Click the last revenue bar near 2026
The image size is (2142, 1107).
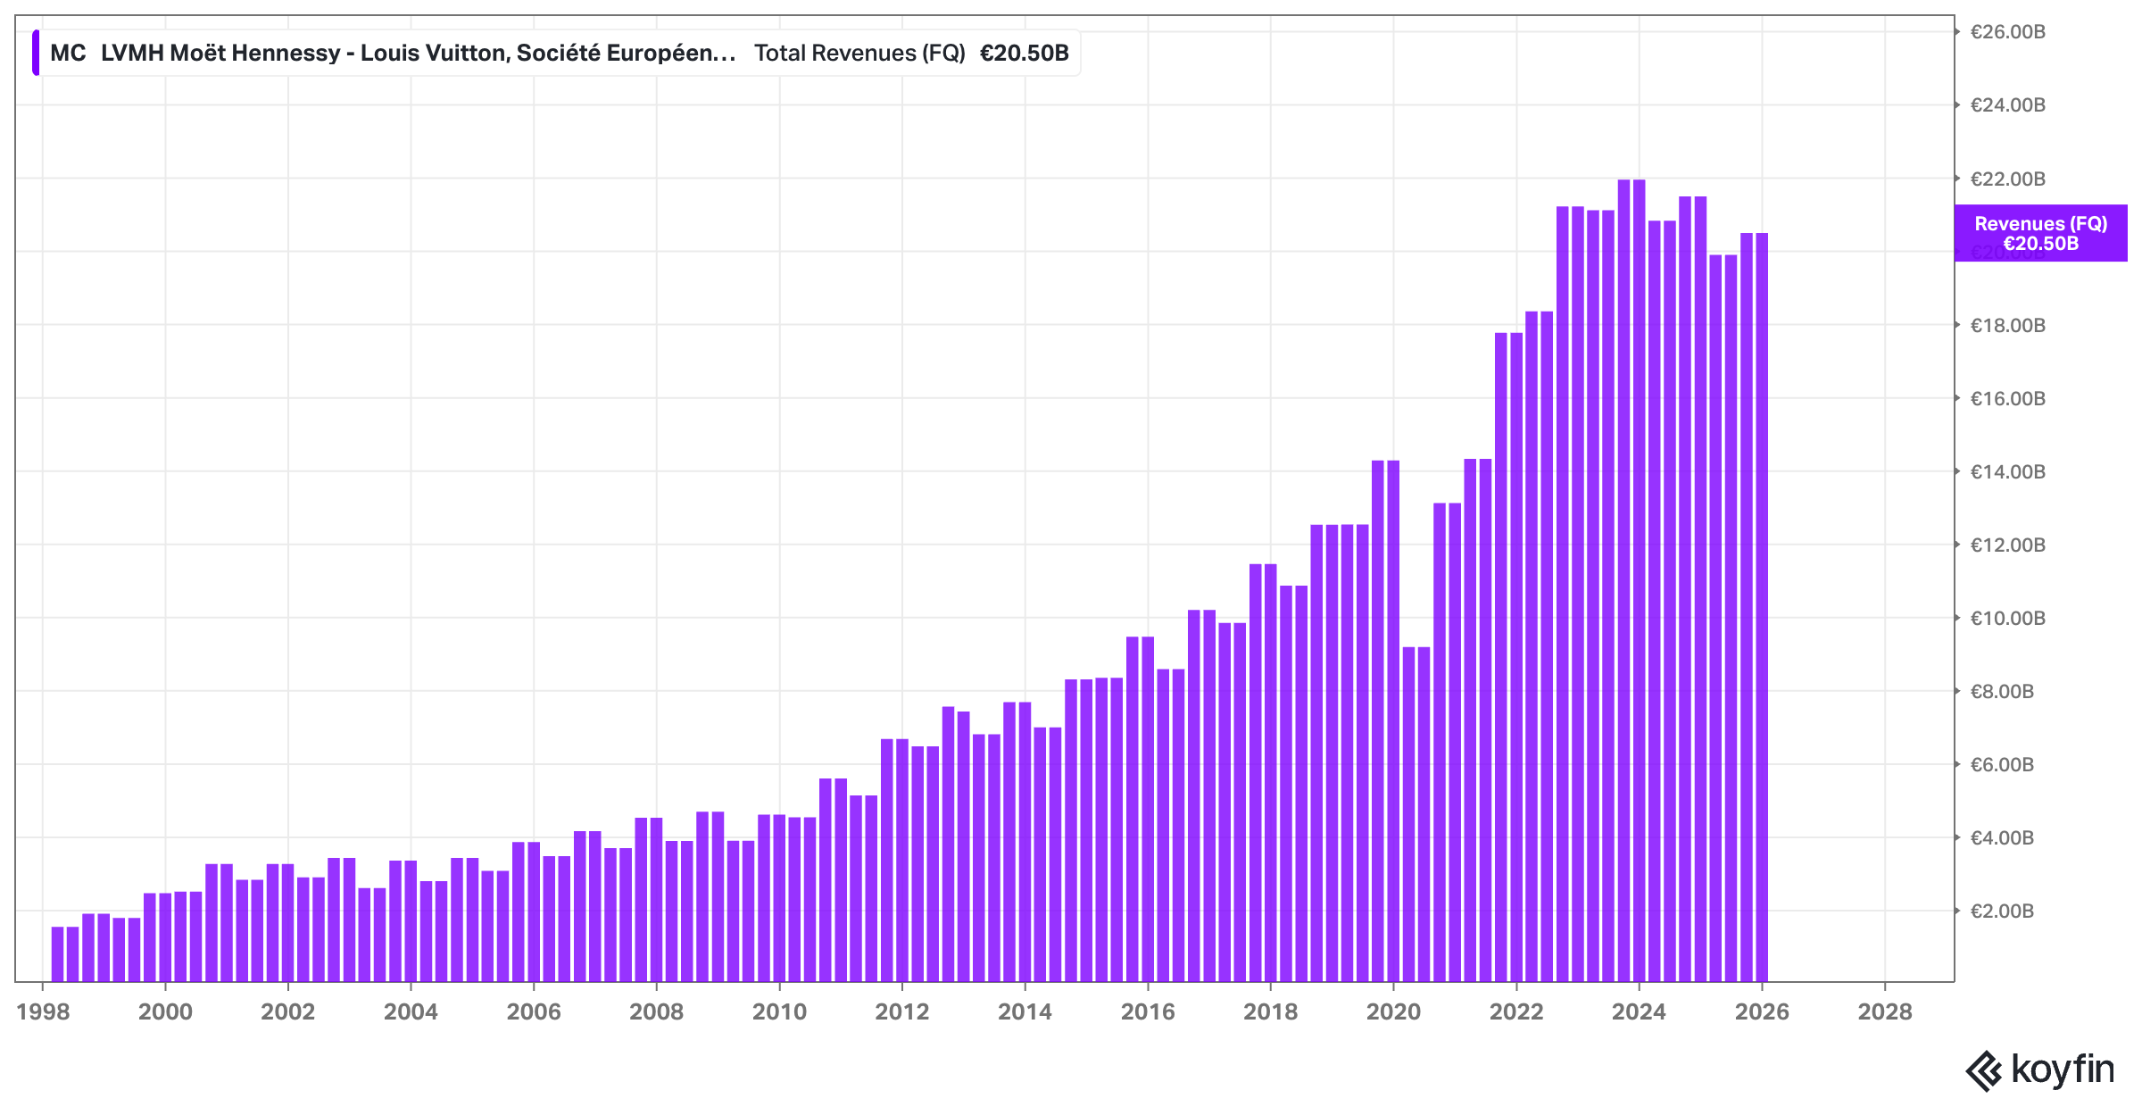coord(1761,607)
